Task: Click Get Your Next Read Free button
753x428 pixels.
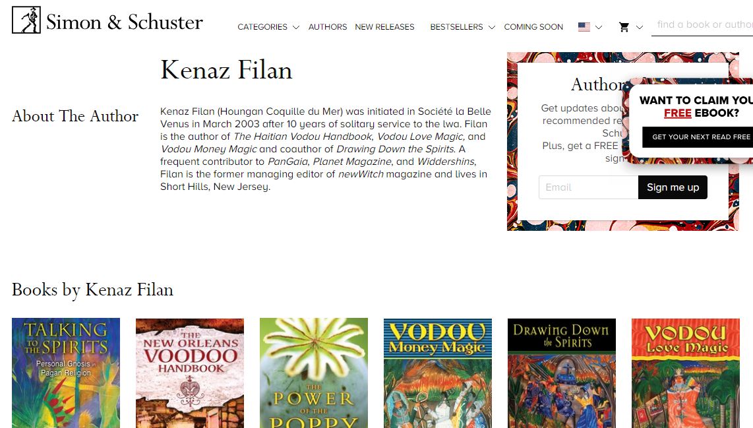Action: 698,137
